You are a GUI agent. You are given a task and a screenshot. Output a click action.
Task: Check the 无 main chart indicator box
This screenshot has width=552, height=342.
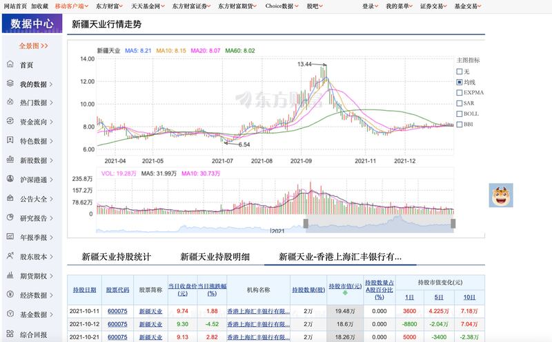[460, 72]
